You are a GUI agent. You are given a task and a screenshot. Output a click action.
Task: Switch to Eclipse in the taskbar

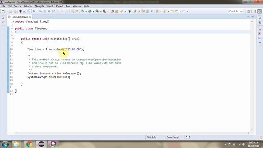[41, 144]
